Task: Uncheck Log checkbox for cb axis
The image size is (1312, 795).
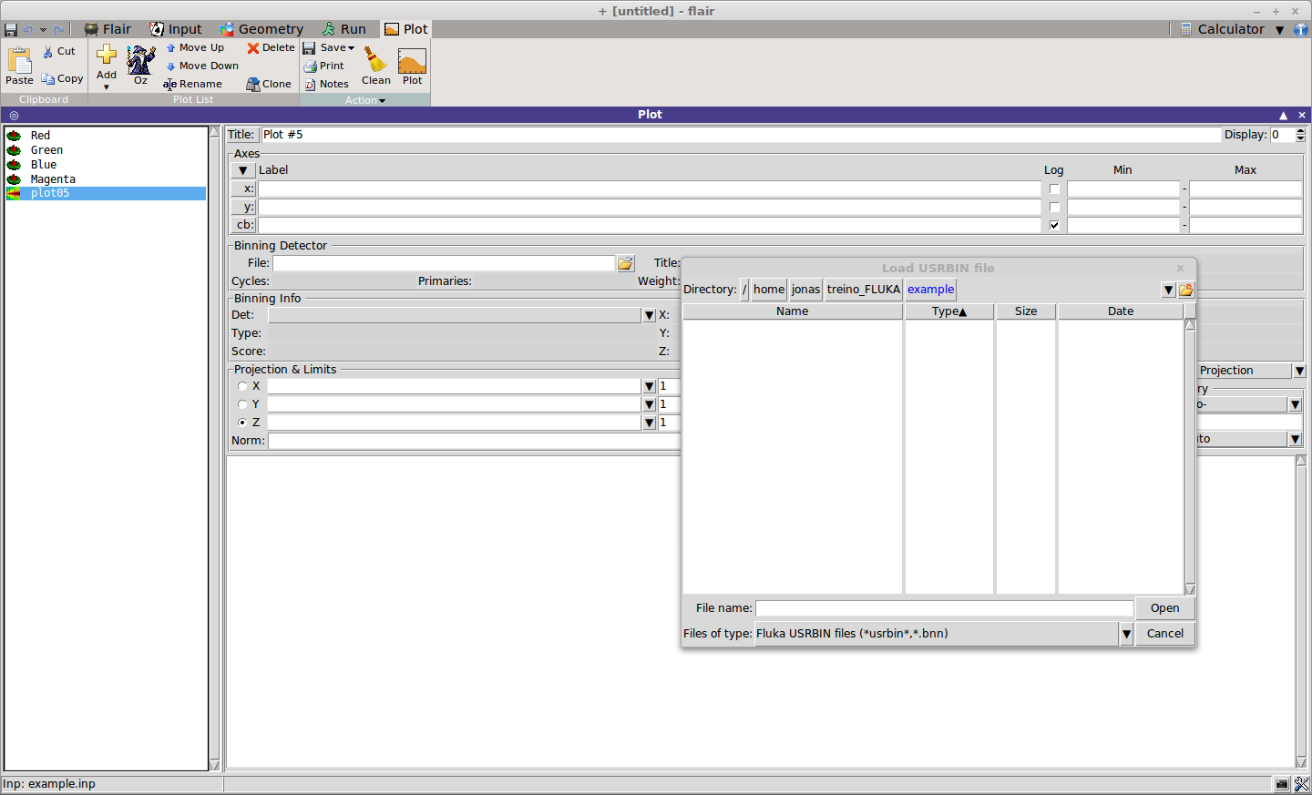Action: coord(1054,225)
